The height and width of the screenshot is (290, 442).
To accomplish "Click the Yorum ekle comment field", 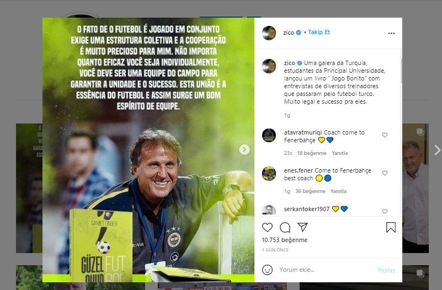I will point(327,270).
